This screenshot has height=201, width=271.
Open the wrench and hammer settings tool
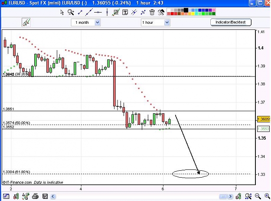tap(161, 12)
